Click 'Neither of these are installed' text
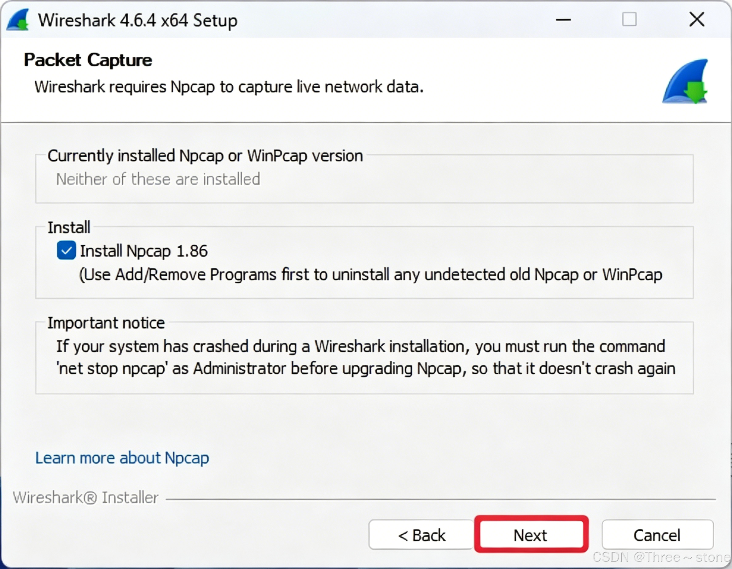The width and height of the screenshot is (732, 569). click(x=158, y=179)
